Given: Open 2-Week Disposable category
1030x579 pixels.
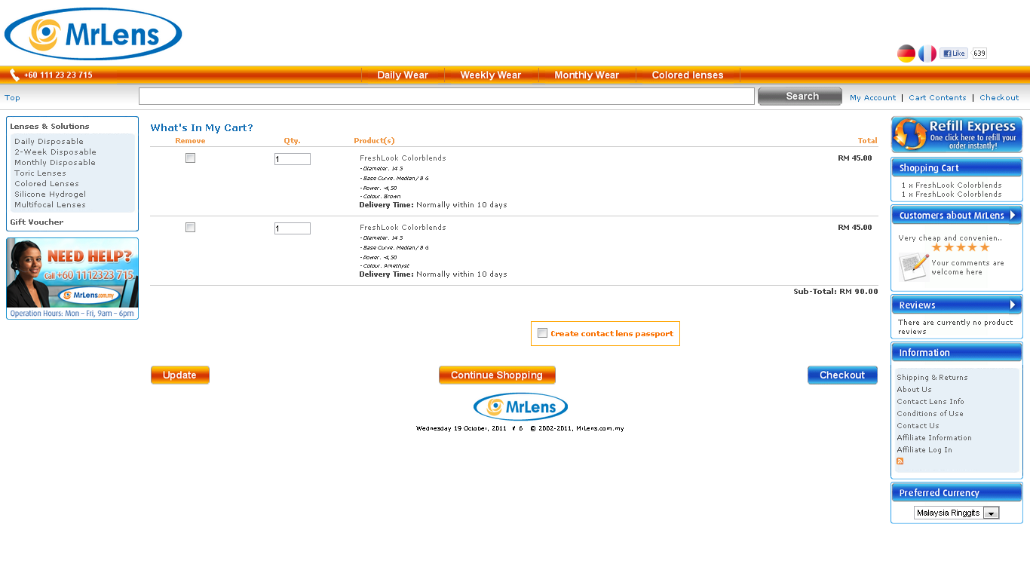Looking at the screenshot, I should 55,152.
